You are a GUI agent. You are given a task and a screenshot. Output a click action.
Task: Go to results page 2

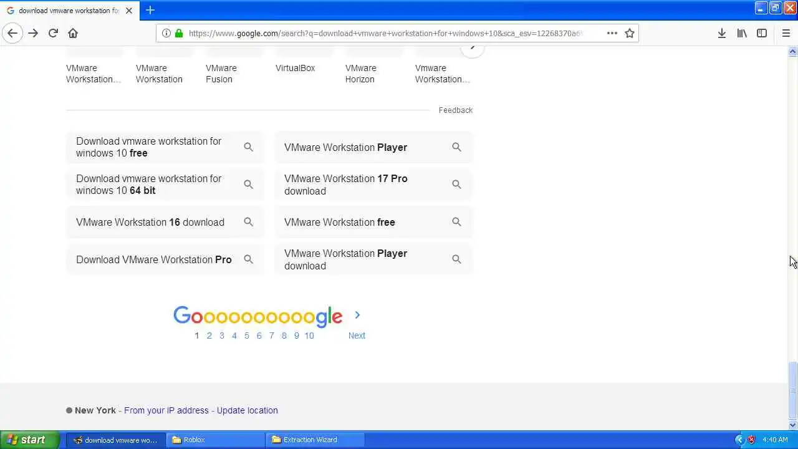click(x=209, y=336)
